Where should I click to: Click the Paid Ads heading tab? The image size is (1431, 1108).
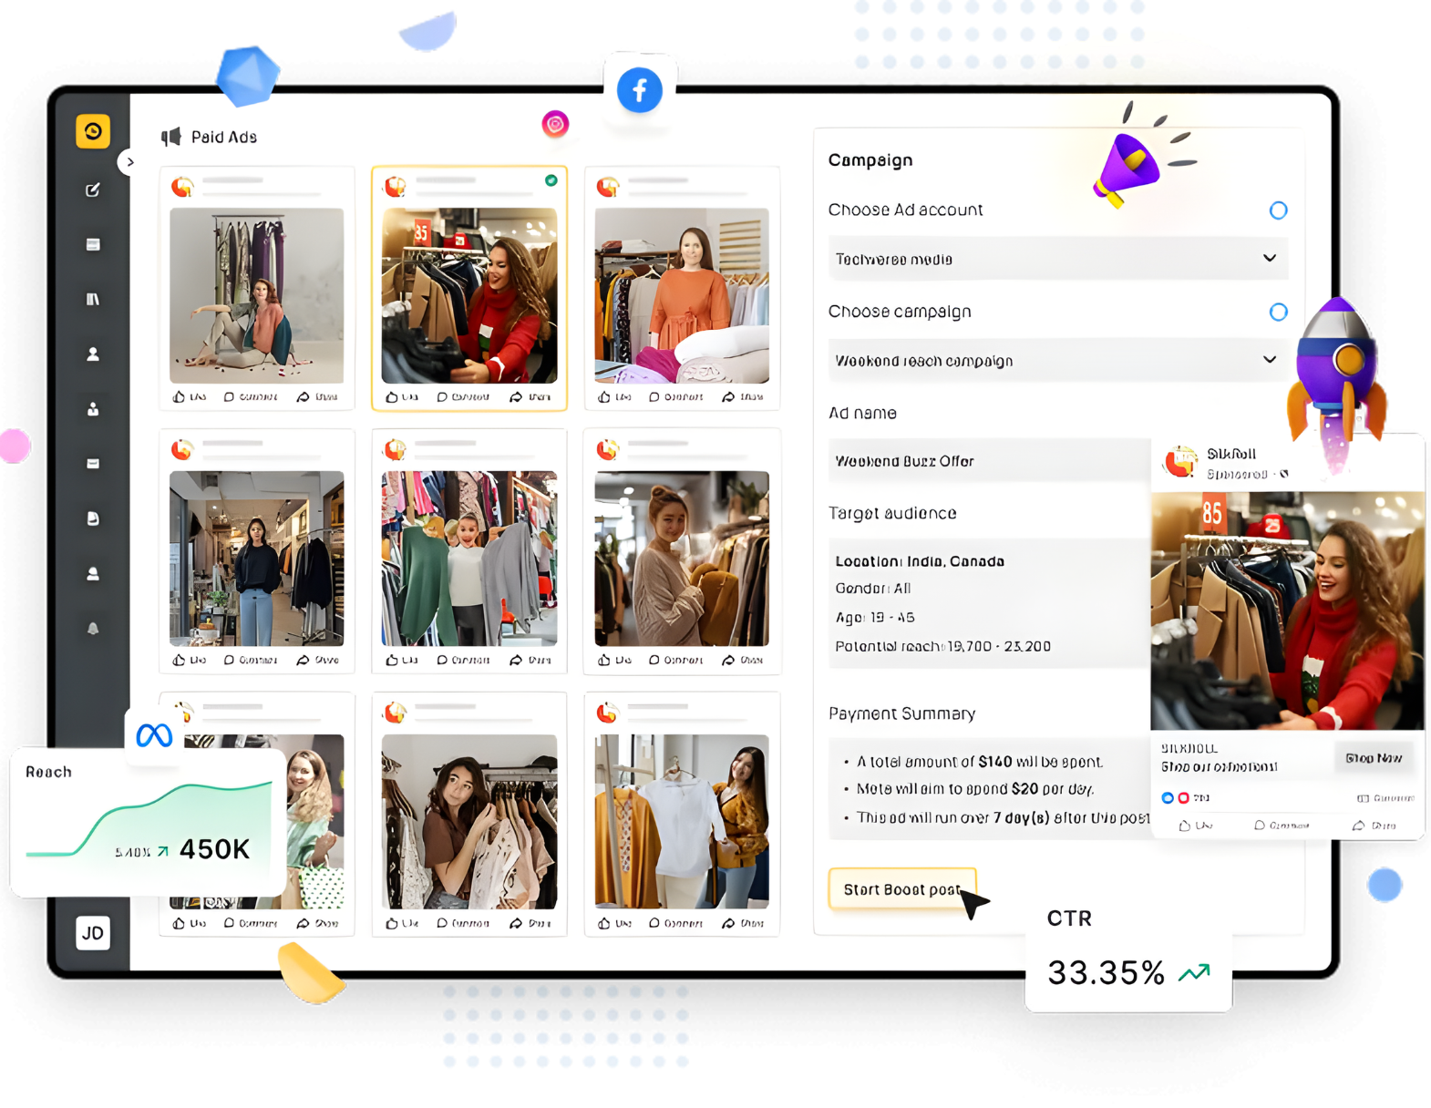tap(224, 137)
